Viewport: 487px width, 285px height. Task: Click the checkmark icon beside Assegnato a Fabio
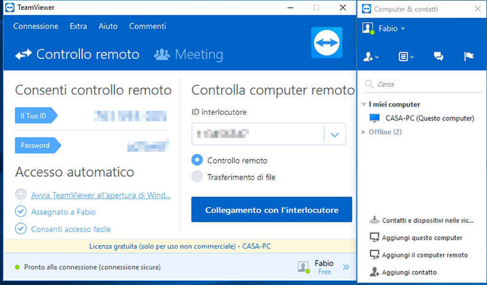tap(20, 211)
